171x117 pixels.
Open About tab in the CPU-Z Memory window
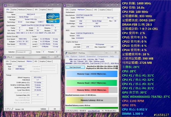(x=49, y=61)
